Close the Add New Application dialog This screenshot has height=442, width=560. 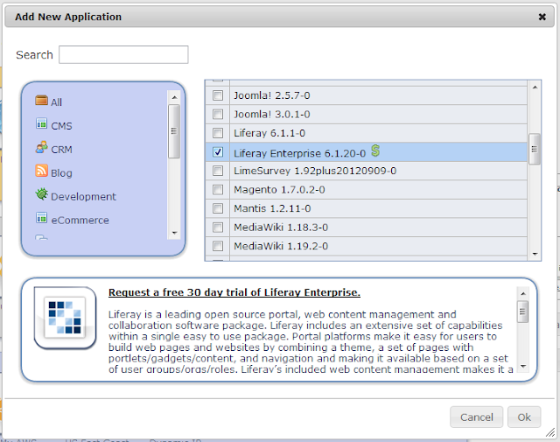tap(542, 17)
